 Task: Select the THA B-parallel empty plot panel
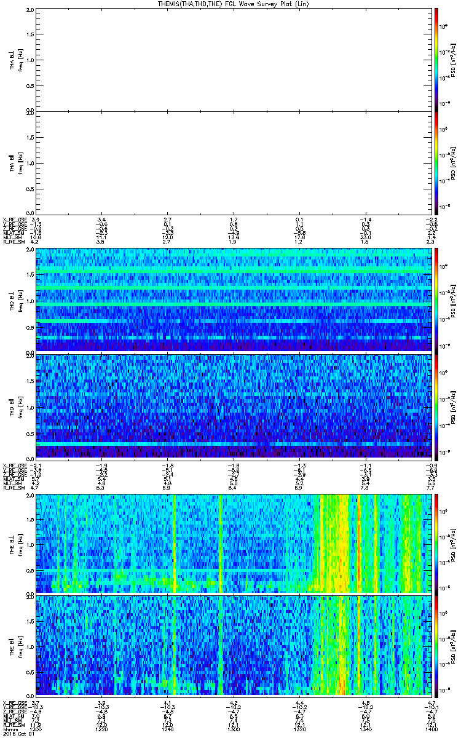point(234,162)
